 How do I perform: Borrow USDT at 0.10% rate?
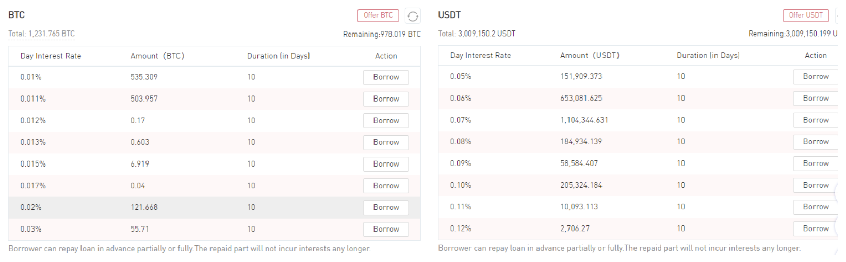tap(816, 185)
